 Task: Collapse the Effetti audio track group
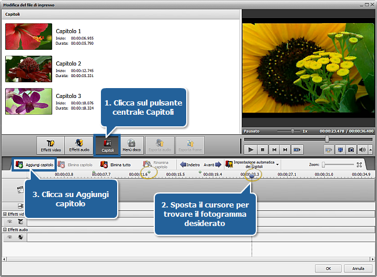coord(5,229)
